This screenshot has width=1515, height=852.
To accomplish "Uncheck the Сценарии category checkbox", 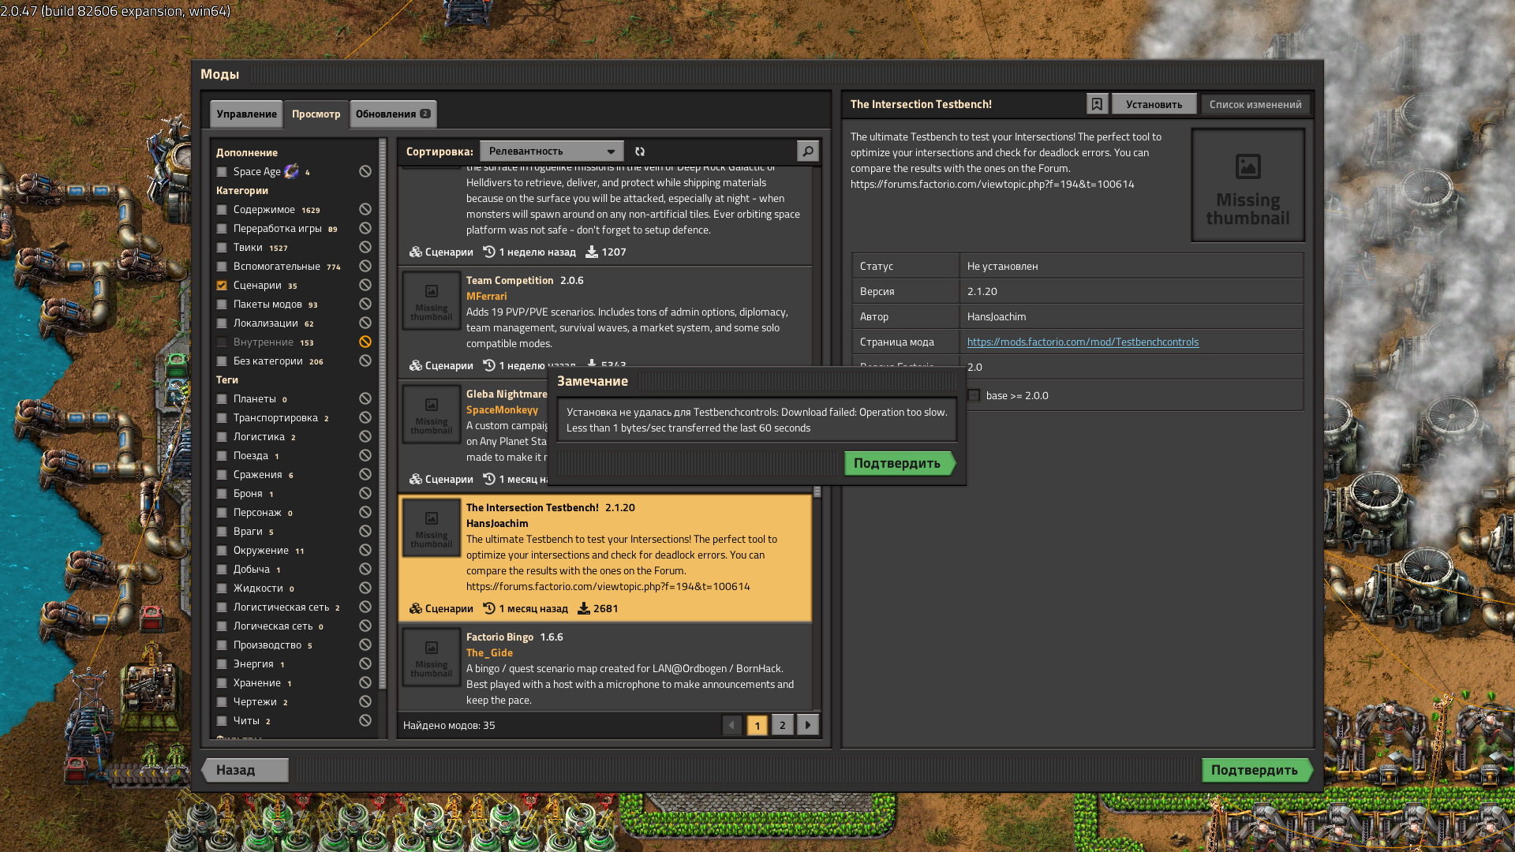I will (222, 286).
